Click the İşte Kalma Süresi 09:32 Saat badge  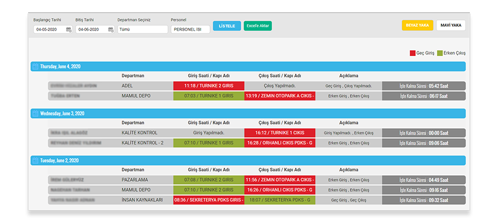tap(424, 200)
